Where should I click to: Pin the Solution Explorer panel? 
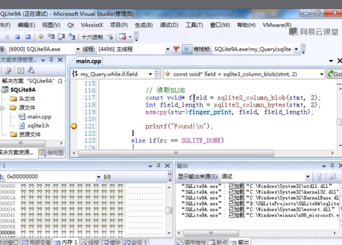click(51, 60)
